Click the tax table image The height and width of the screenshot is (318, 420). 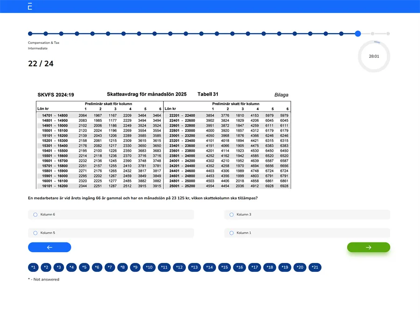tap(163, 140)
